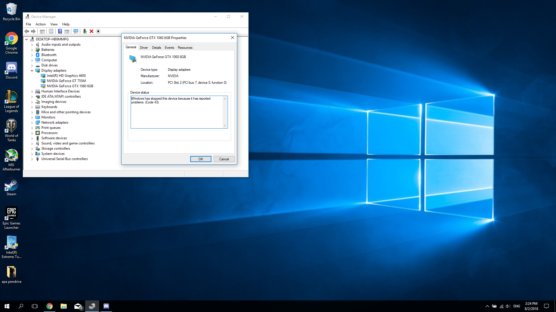Switch to Driver tab
Screen dimensions: 556x312
click(144, 48)
